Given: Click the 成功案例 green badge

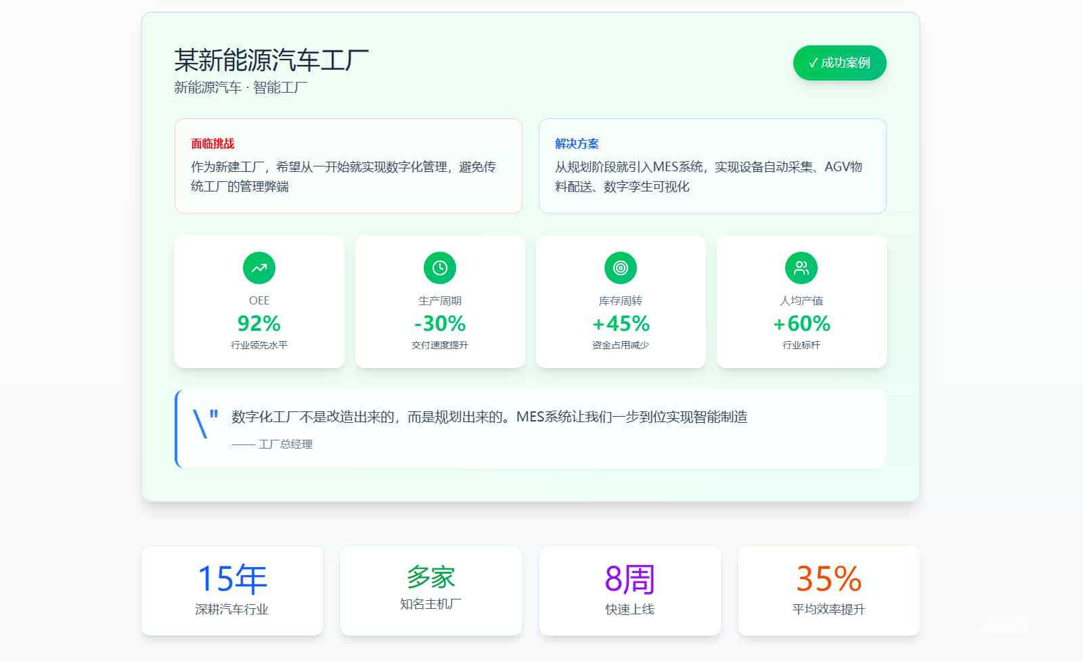Looking at the screenshot, I should click(x=839, y=63).
